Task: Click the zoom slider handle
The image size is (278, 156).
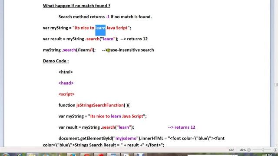Action: 263,150
